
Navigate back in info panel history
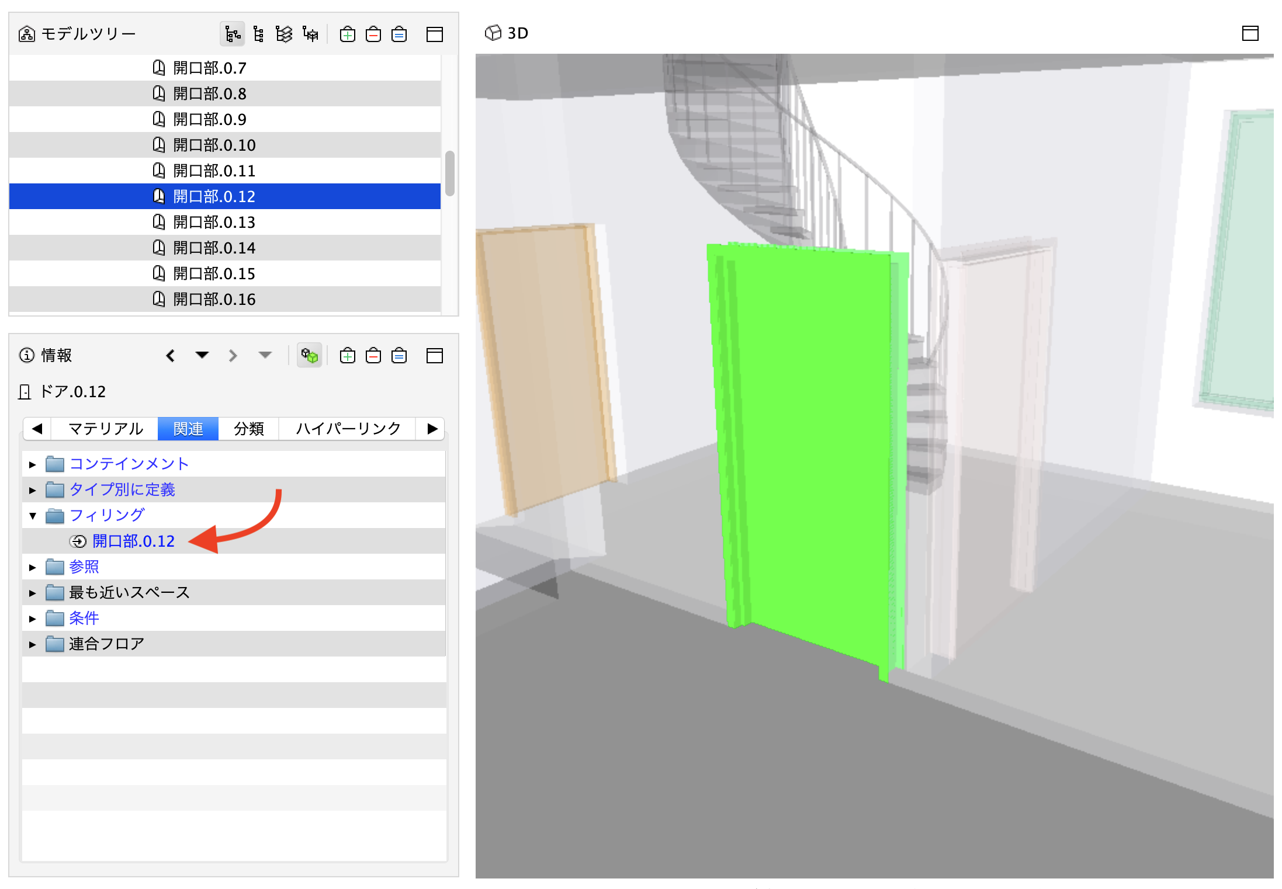[x=171, y=356]
